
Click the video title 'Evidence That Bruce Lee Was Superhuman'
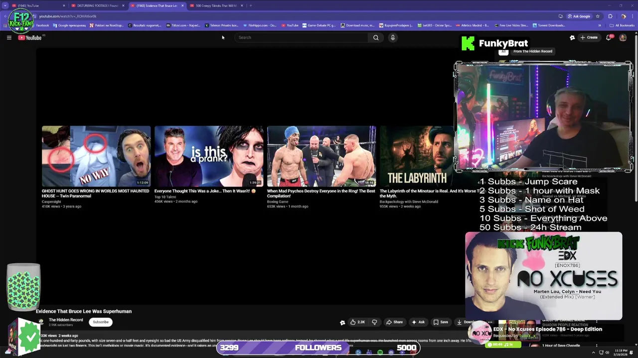tap(84, 311)
